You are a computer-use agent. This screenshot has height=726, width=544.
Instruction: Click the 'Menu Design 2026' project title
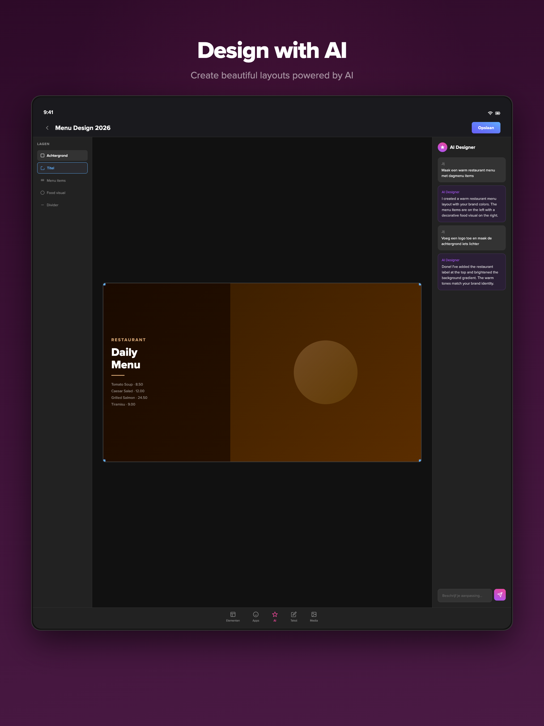pos(83,128)
